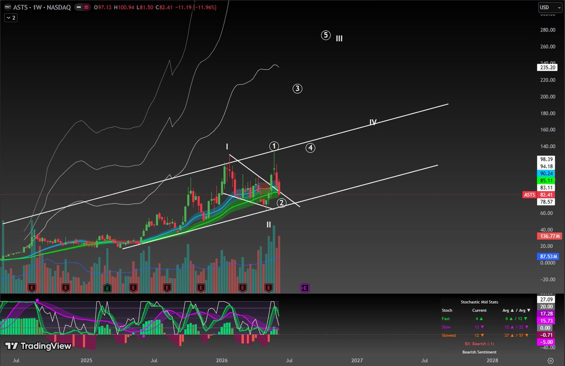Click the -0.71 histogram scale label

546,335
